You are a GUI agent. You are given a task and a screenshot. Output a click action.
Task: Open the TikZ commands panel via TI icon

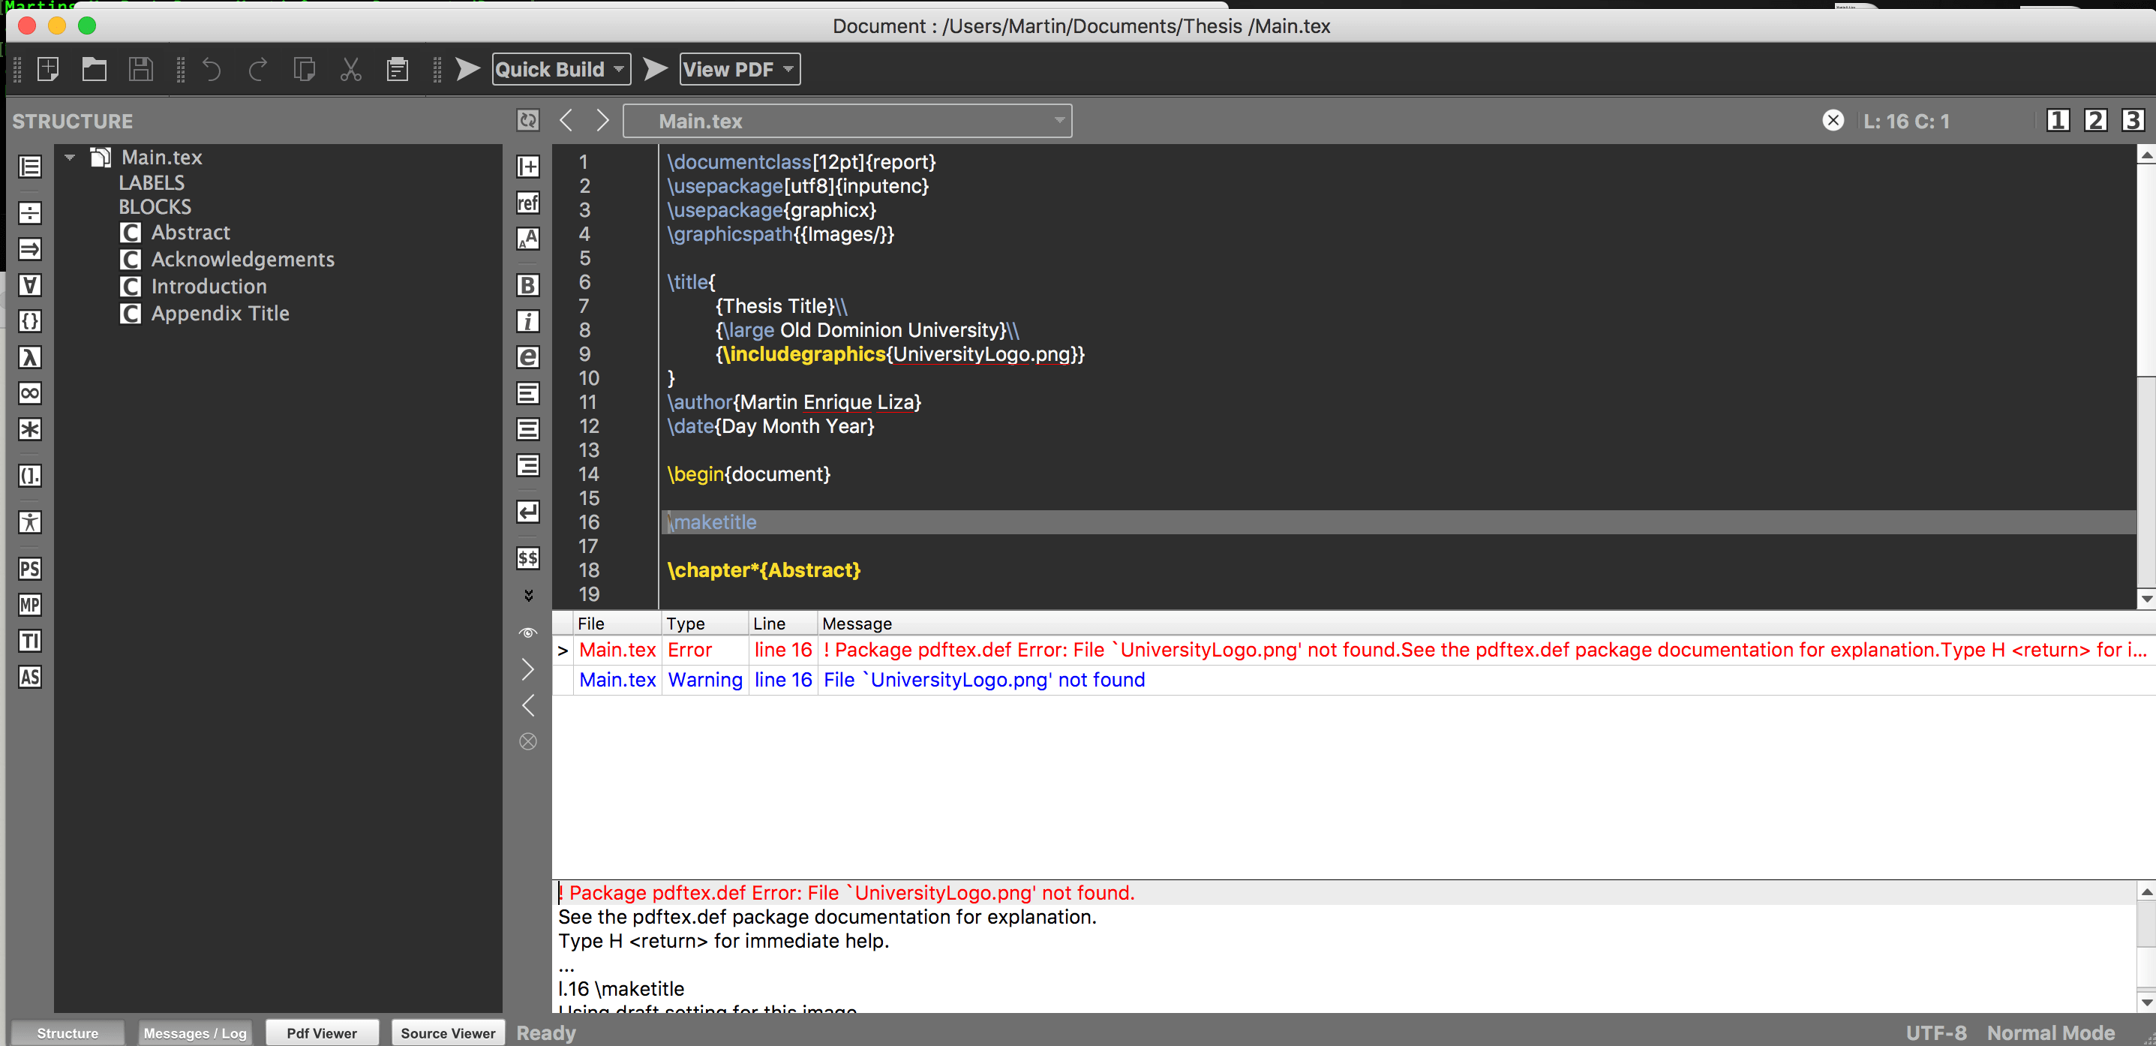pos(29,641)
